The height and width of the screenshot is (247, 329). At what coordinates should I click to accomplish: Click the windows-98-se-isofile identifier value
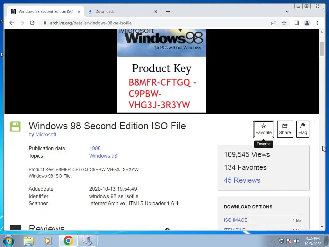[114, 197]
